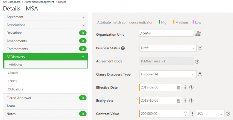Screen dimensions: 233x120
Task: Open the Commitments section
Action: (x=46, y=49)
